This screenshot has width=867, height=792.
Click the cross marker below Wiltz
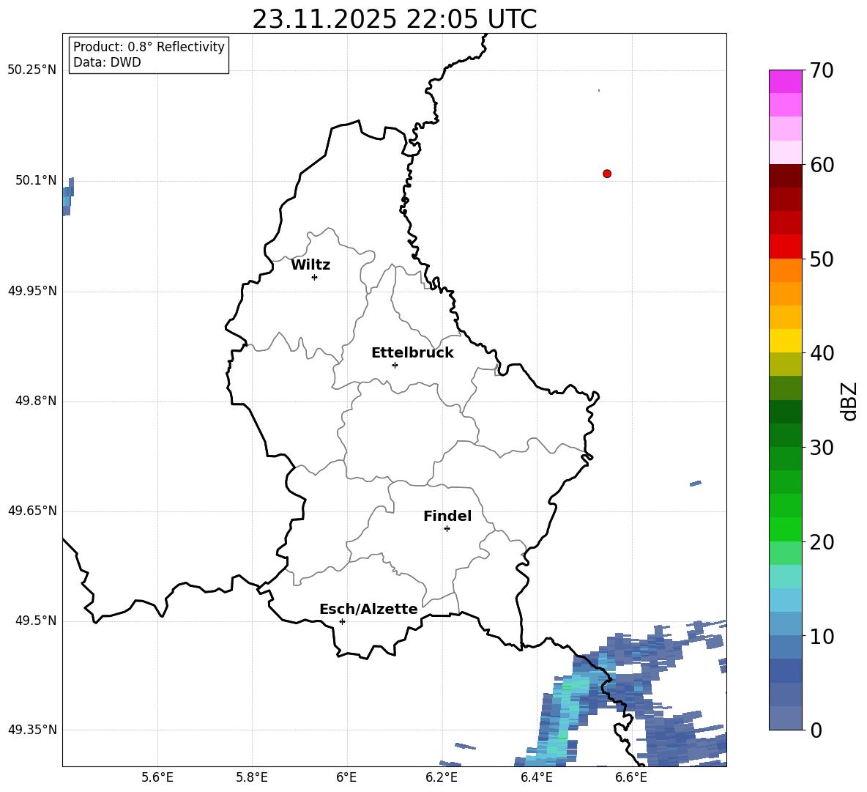click(x=315, y=277)
